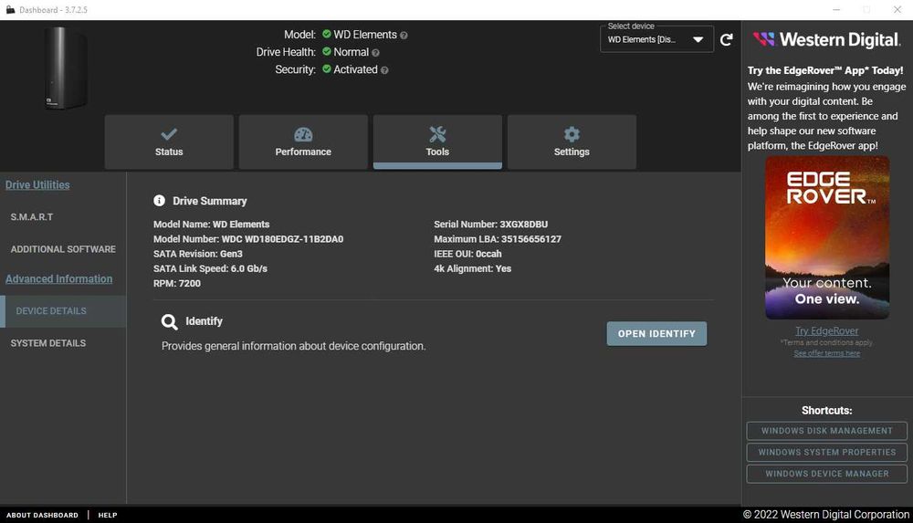Click the Identify magnifier icon
This screenshot has width=913, height=523.
(x=170, y=322)
